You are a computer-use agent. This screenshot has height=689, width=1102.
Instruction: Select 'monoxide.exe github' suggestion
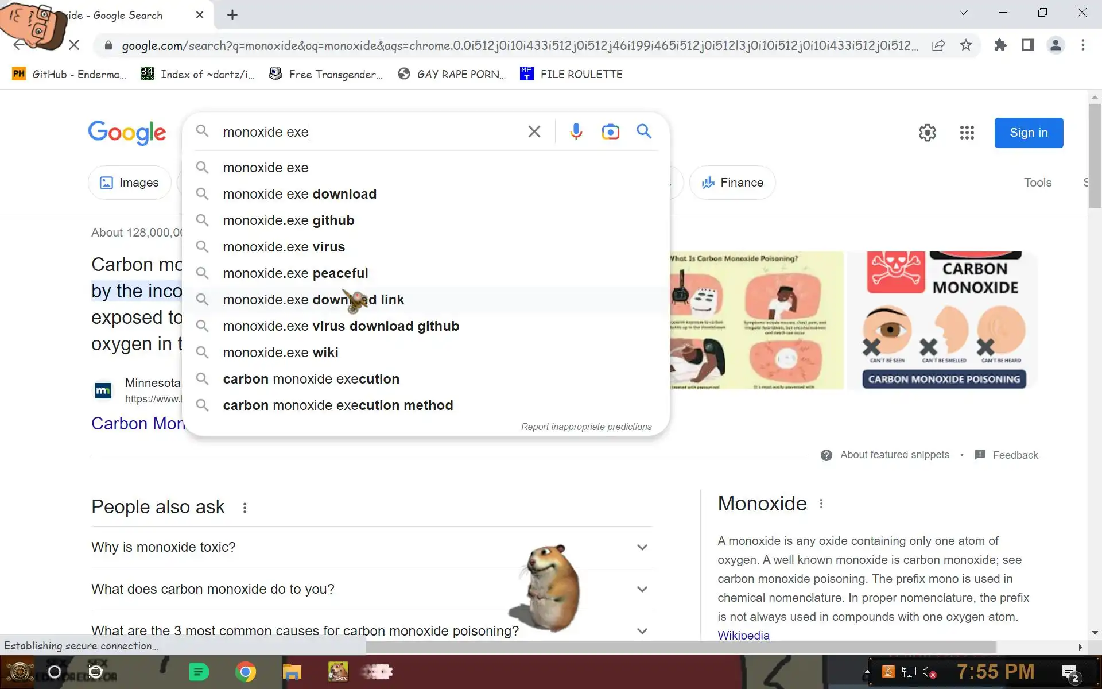[288, 220]
